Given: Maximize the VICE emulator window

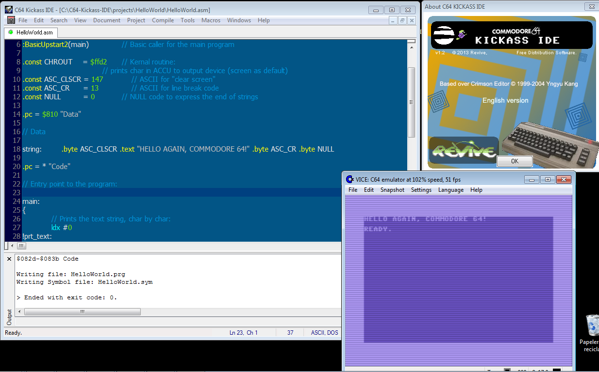Looking at the screenshot, I should [x=548, y=180].
